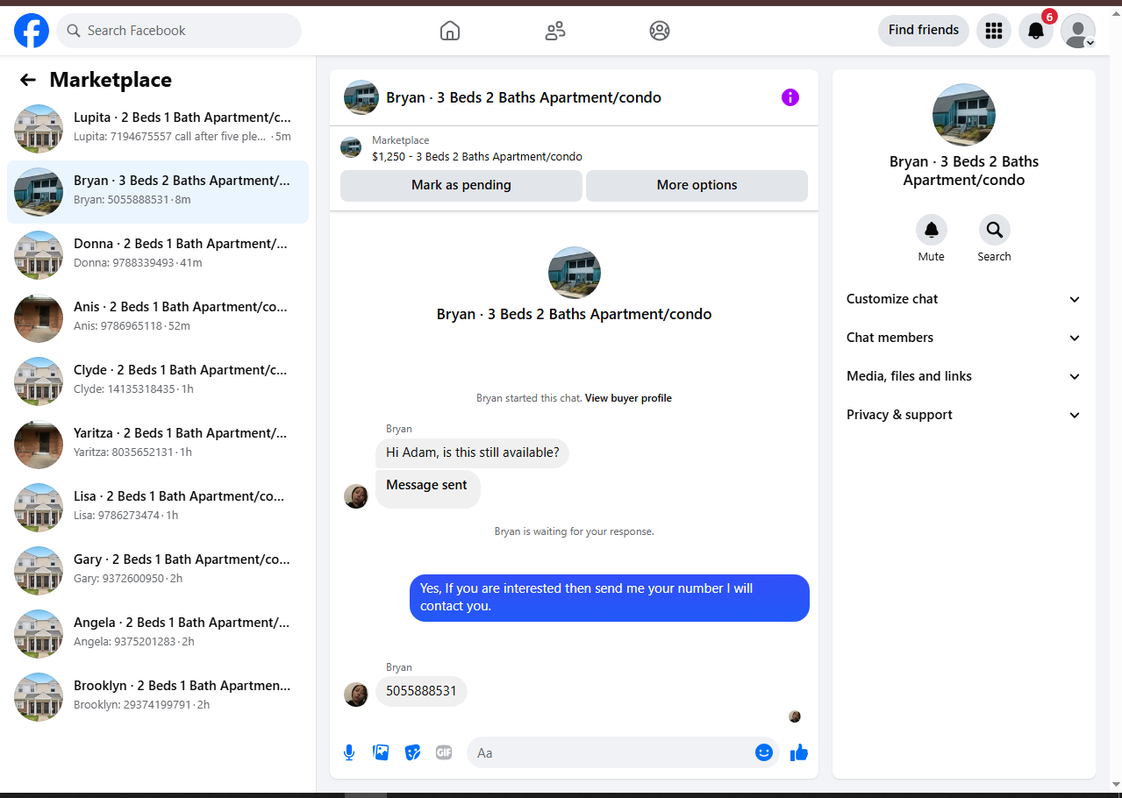Focus the Search Facebook field
Screen dimensions: 1122x798
(179, 31)
